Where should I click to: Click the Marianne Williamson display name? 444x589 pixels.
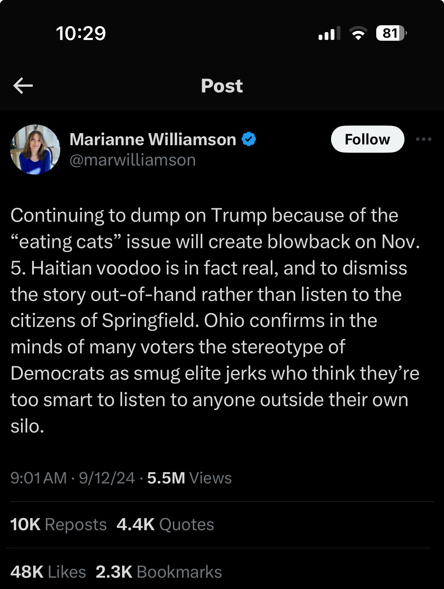coord(153,139)
